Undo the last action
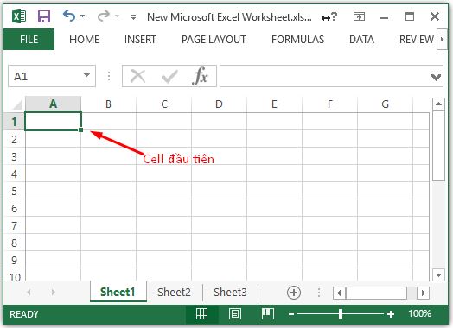Image resolution: width=453 pixels, height=328 pixels. 69,16
